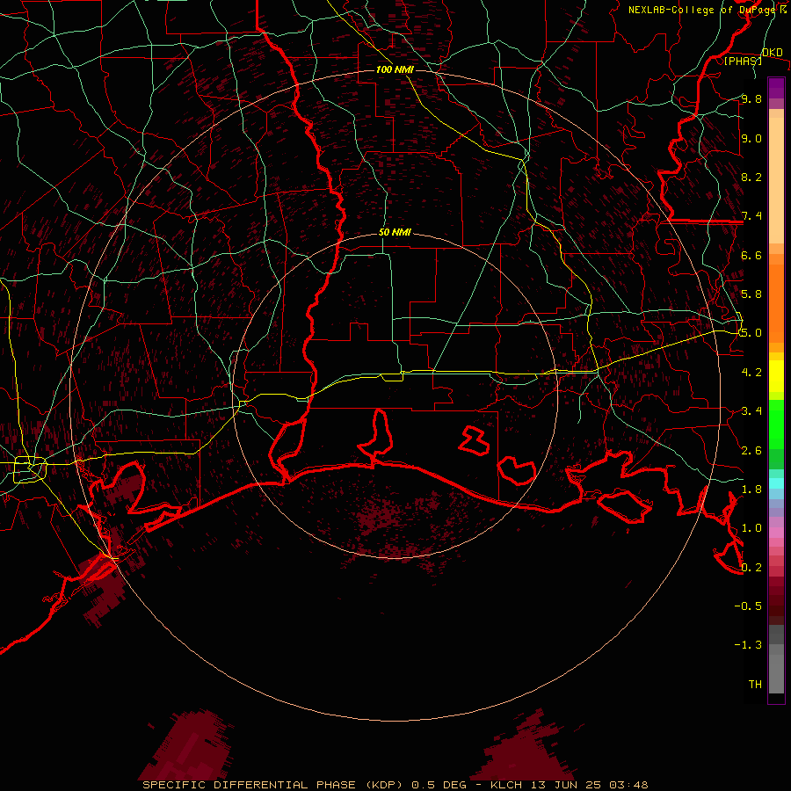Screen dimensions: 791x791
Task: Pick the bright green color bar segment
Action: [776, 424]
